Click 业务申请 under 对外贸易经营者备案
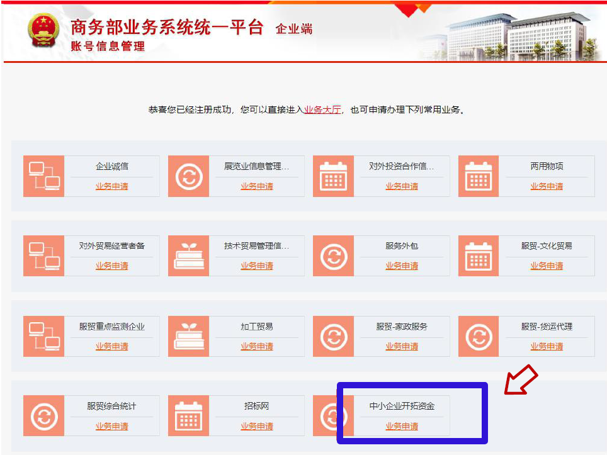 (111, 266)
